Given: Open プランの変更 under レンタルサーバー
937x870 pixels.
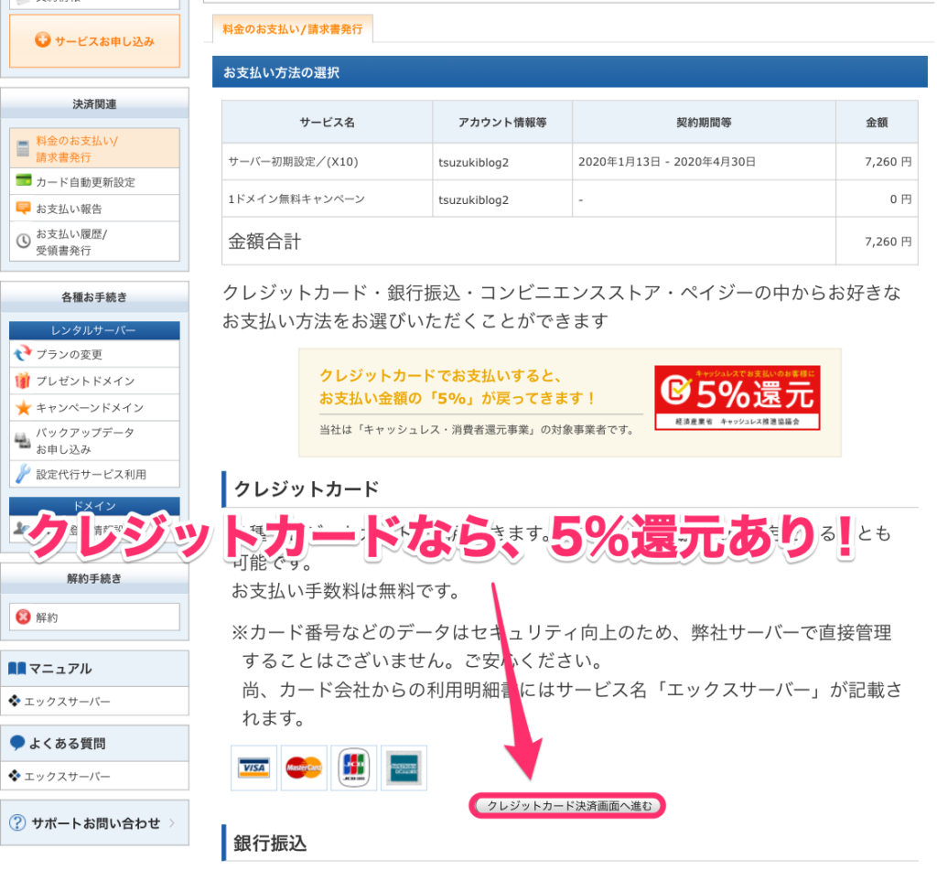Looking at the screenshot, I should pyautogui.click(x=94, y=354).
